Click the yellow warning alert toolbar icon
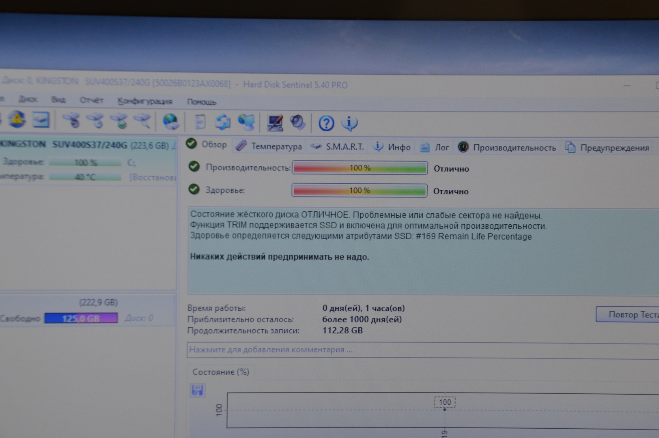Screen dimensions: 659x438 [x=17, y=120]
